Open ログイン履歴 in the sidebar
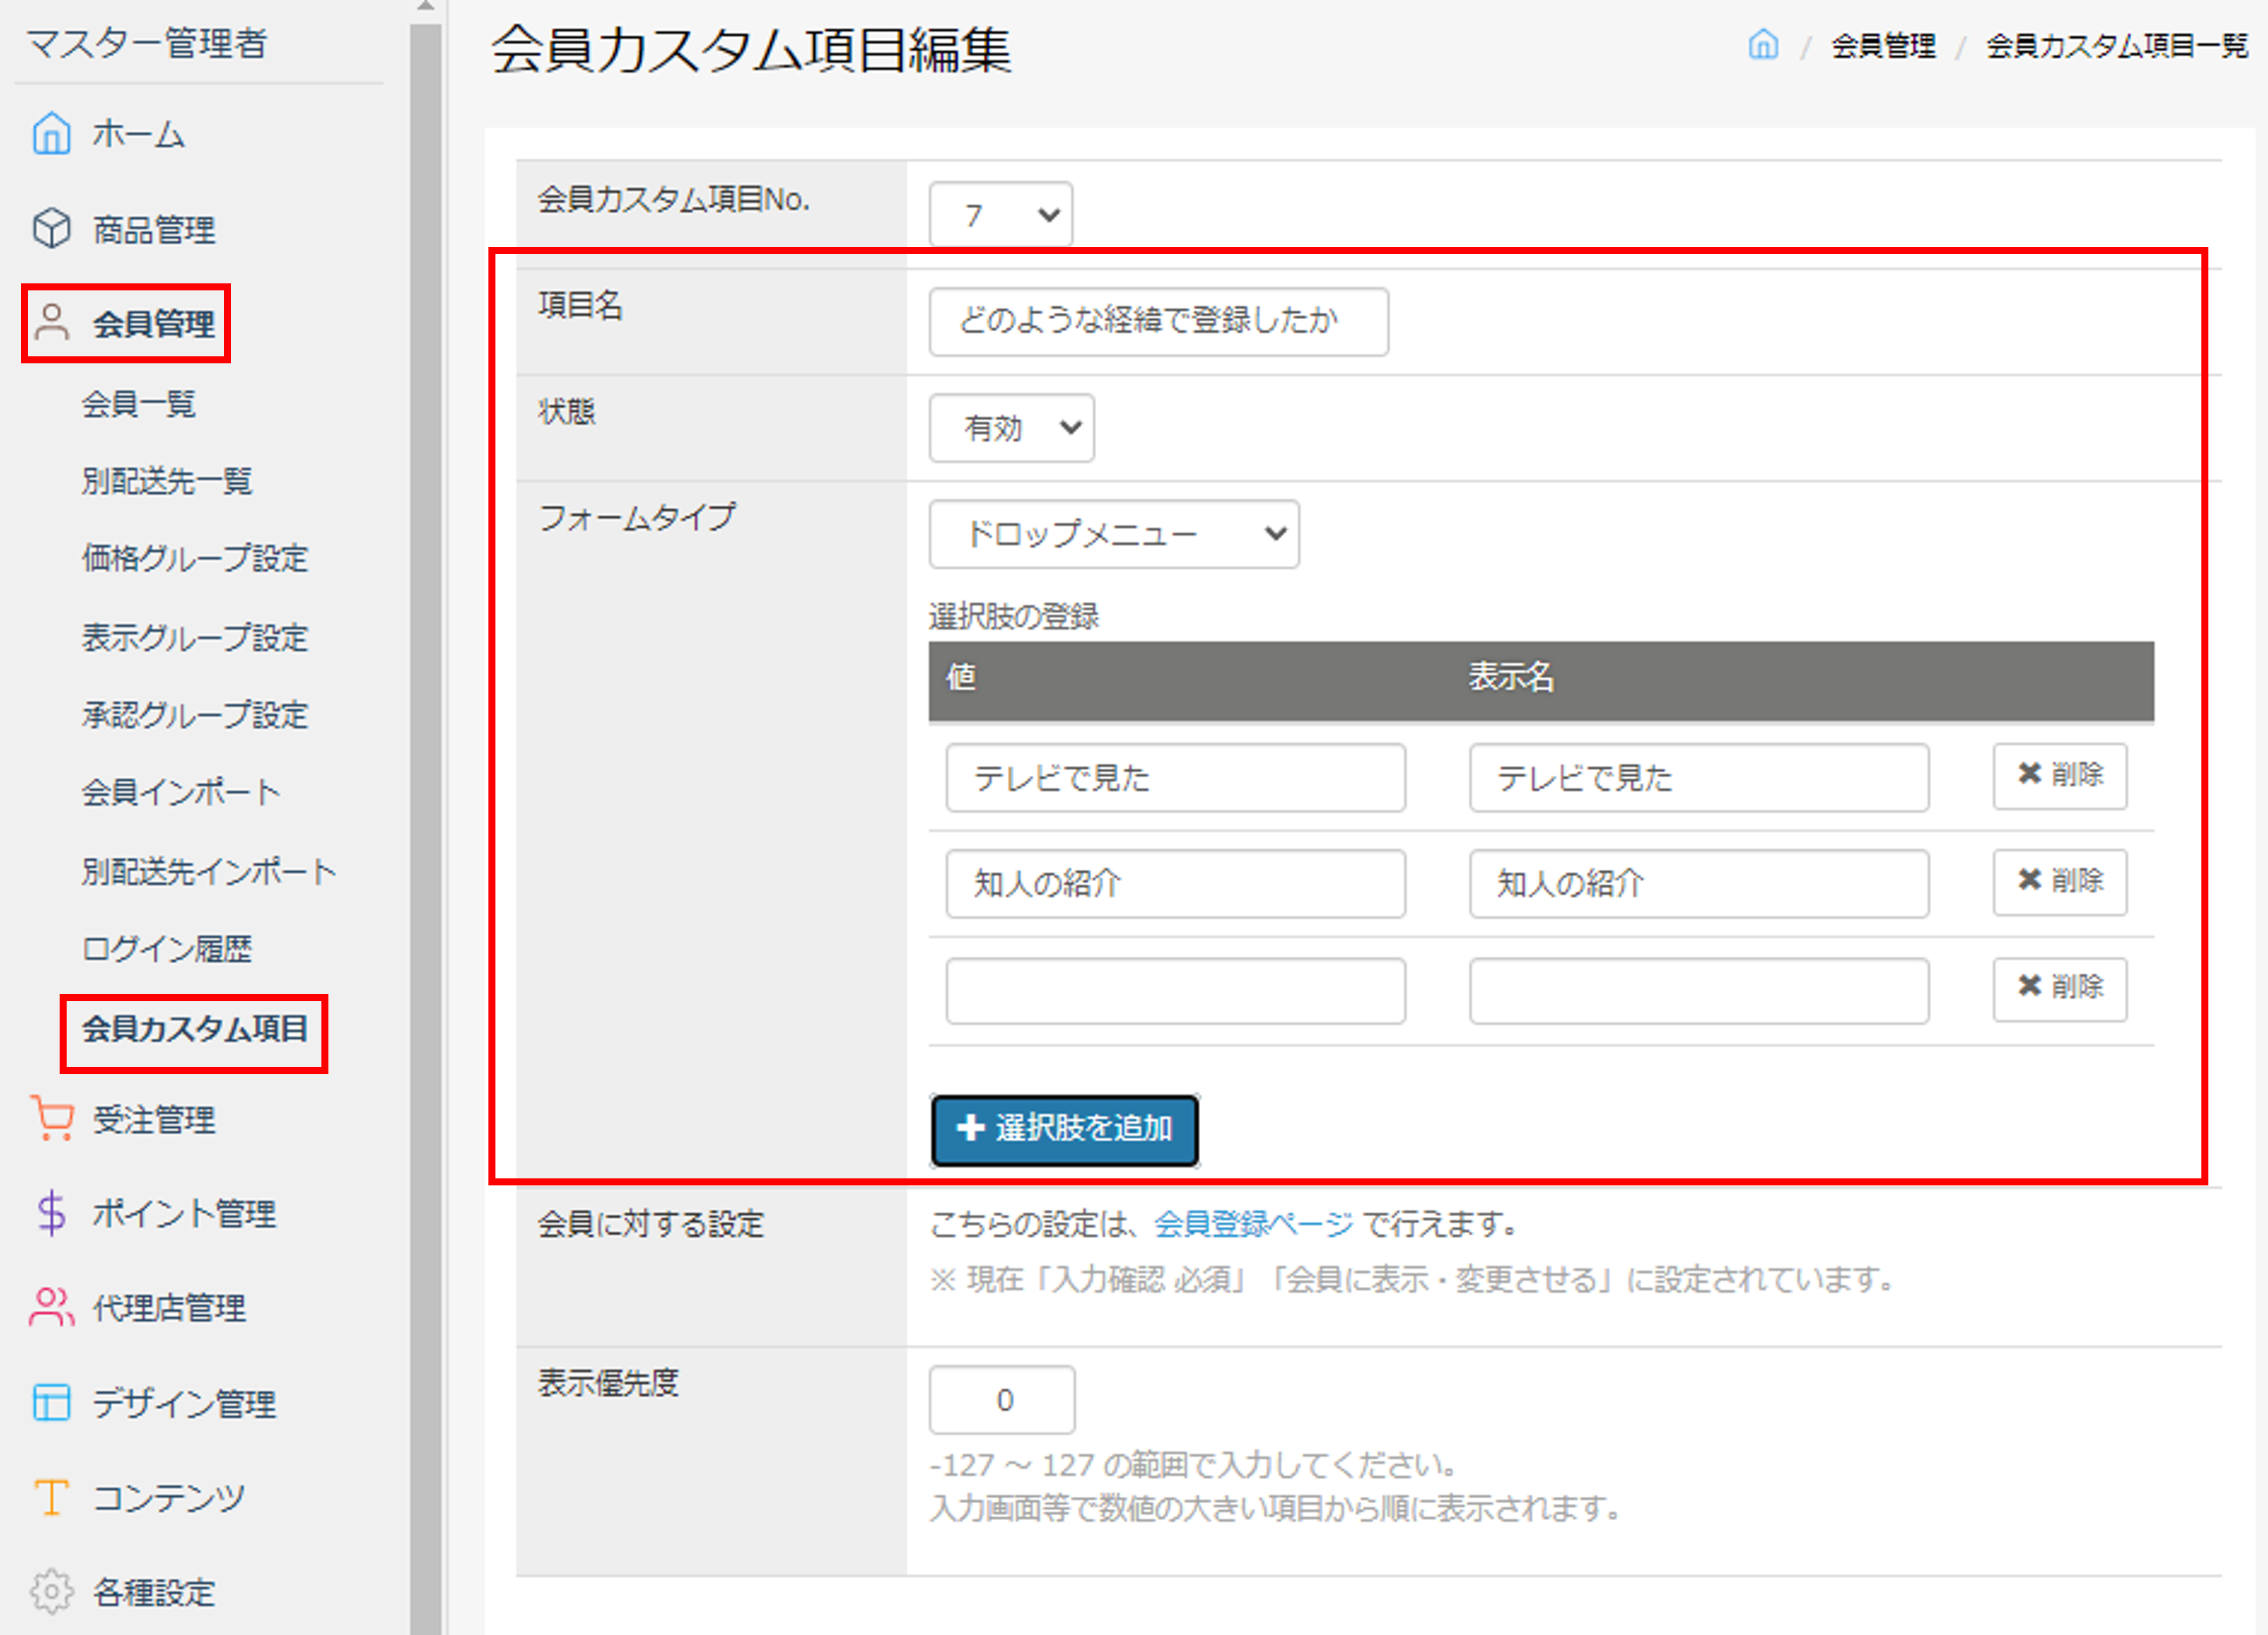2268x1635 pixels. [167, 948]
